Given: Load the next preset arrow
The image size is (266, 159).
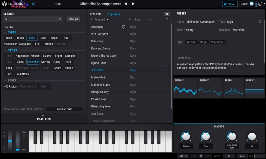Looking at the screenshot, I should point(133,4).
